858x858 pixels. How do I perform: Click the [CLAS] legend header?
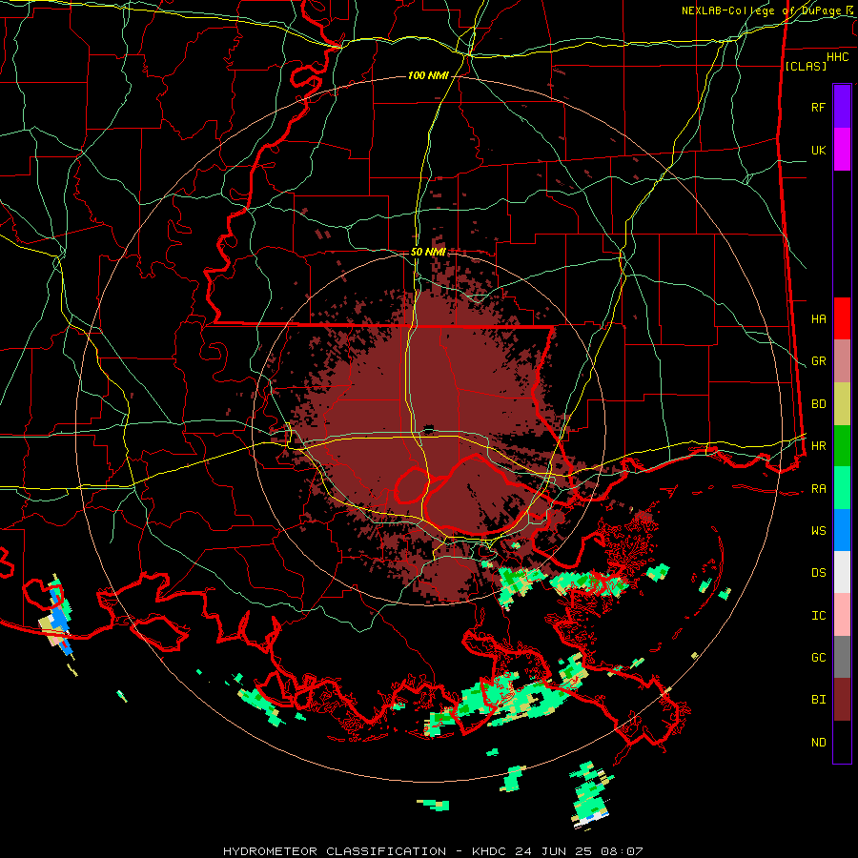coord(806,66)
